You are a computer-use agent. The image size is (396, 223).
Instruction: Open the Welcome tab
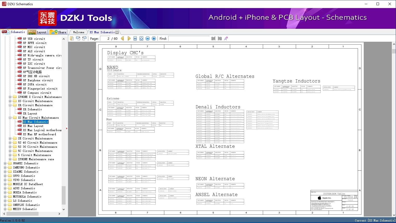point(78,32)
